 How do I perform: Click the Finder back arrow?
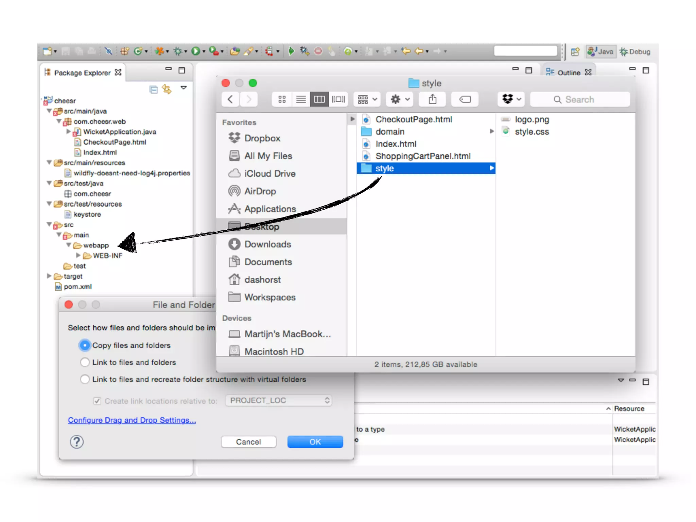[x=230, y=99]
